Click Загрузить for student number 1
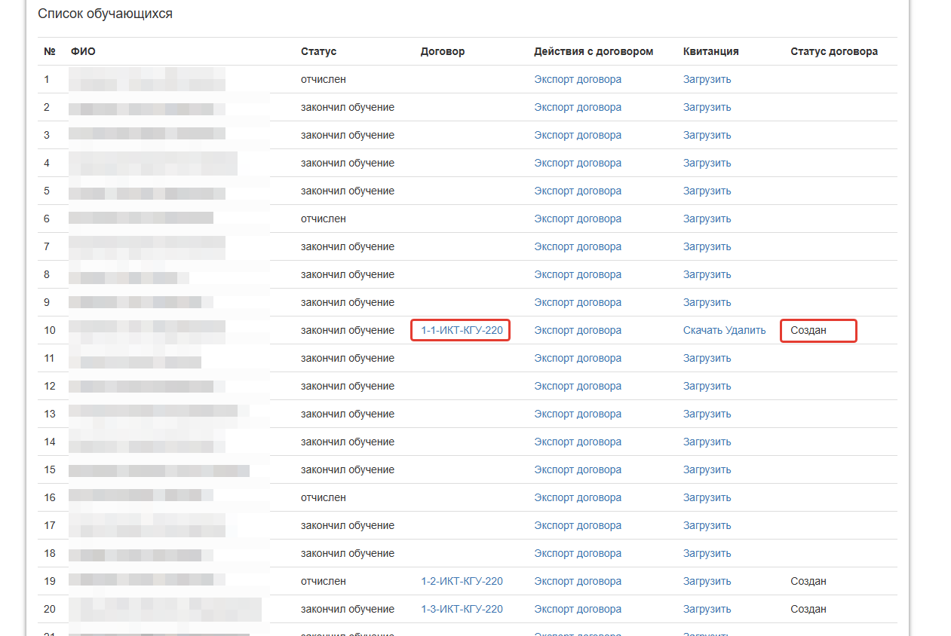The image size is (951, 636). (x=707, y=79)
